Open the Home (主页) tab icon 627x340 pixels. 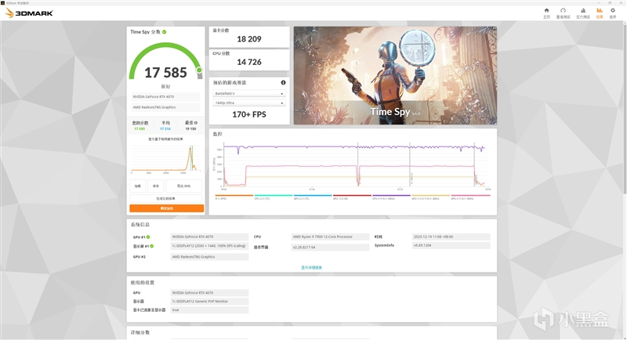546,10
